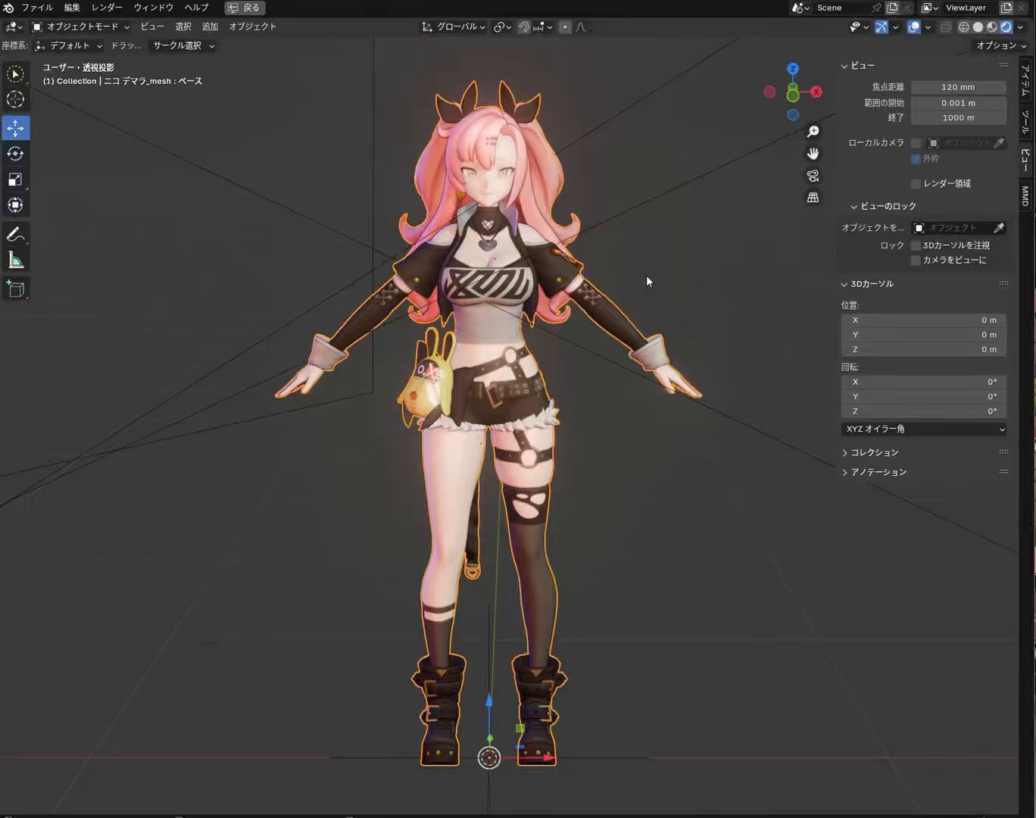Open the ウィンドウ menu
The image size is (1036, 818).
154,8
